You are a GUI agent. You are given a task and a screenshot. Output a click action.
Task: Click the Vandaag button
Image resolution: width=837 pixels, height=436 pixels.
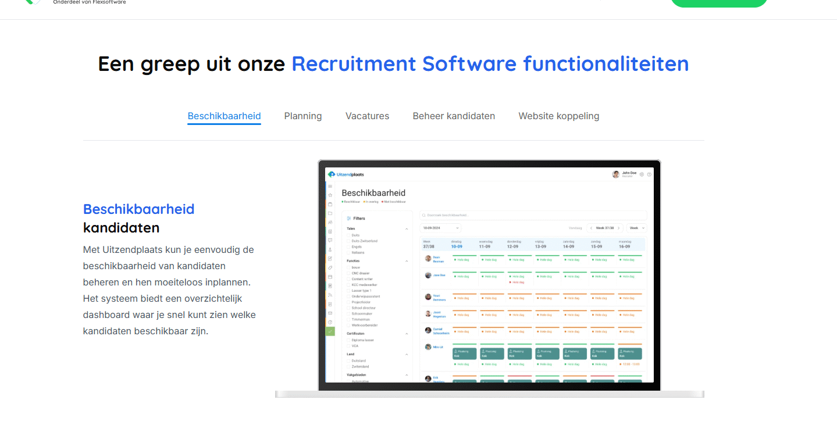(575, 228)
